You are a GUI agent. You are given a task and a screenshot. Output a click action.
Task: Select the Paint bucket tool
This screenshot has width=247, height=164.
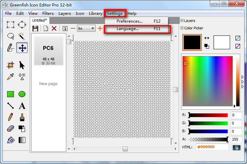click(10, 140)
